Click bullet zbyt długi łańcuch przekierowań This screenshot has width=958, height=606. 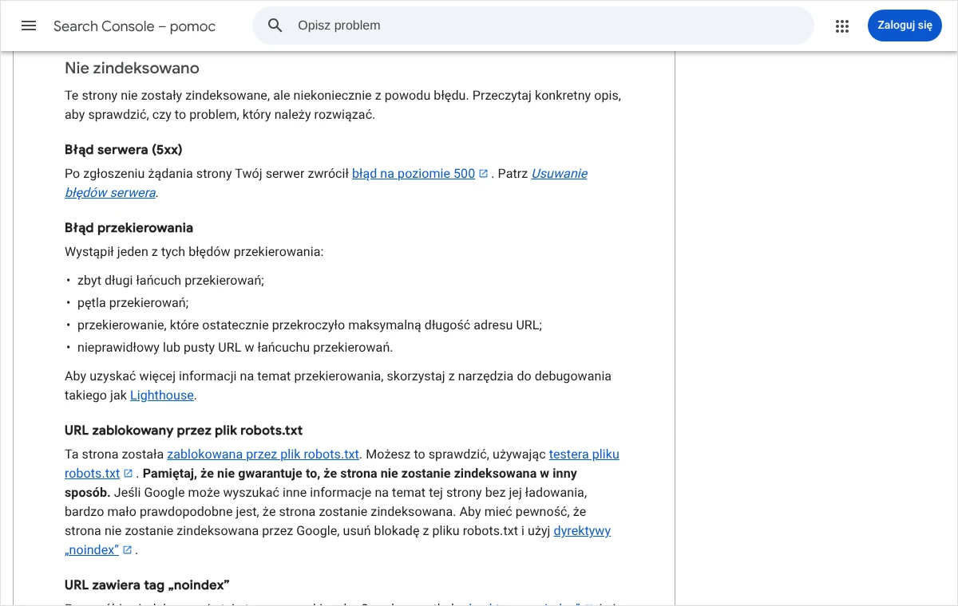171,281
